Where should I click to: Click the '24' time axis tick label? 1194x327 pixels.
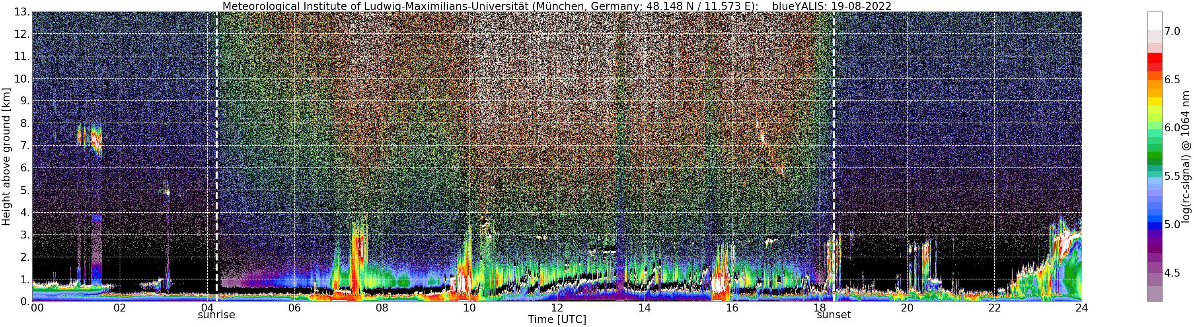click(x=1082, y=308)
